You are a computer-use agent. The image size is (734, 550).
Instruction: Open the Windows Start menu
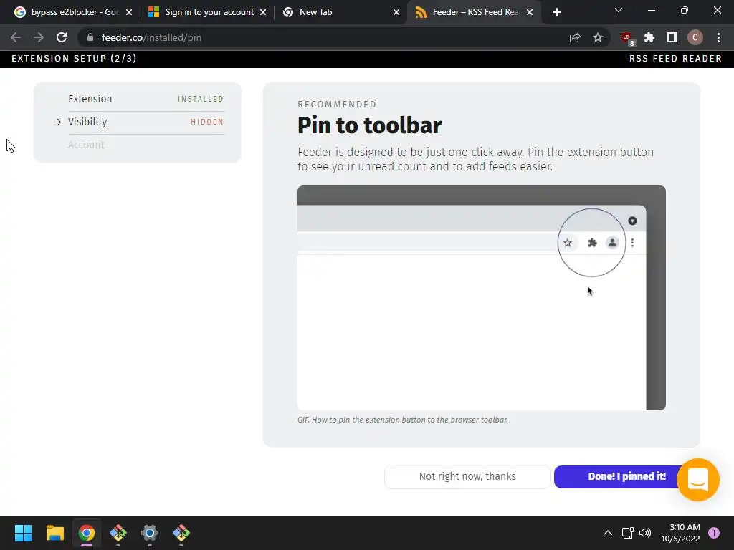(x=23, y=533)
